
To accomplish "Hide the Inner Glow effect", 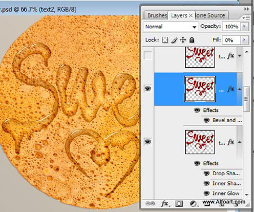I will point(207,193).
